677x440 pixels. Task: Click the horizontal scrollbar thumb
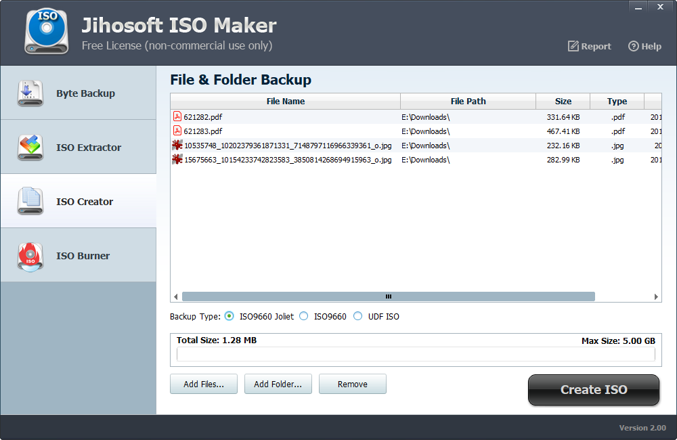tap(389, 296)
